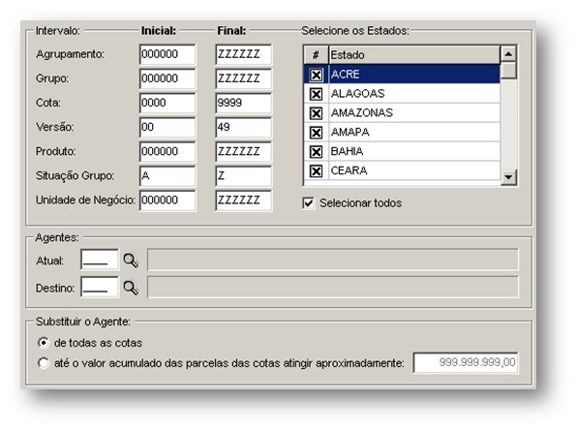Toggle the AMAZONAS checkbox in states list
577x430 pixels.
click(x=316, y=113)
